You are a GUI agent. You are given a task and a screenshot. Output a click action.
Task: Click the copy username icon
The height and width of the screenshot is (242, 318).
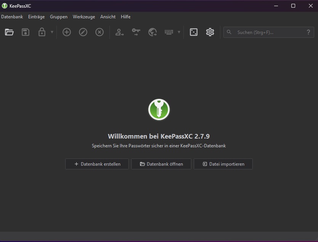pos(119,32)
